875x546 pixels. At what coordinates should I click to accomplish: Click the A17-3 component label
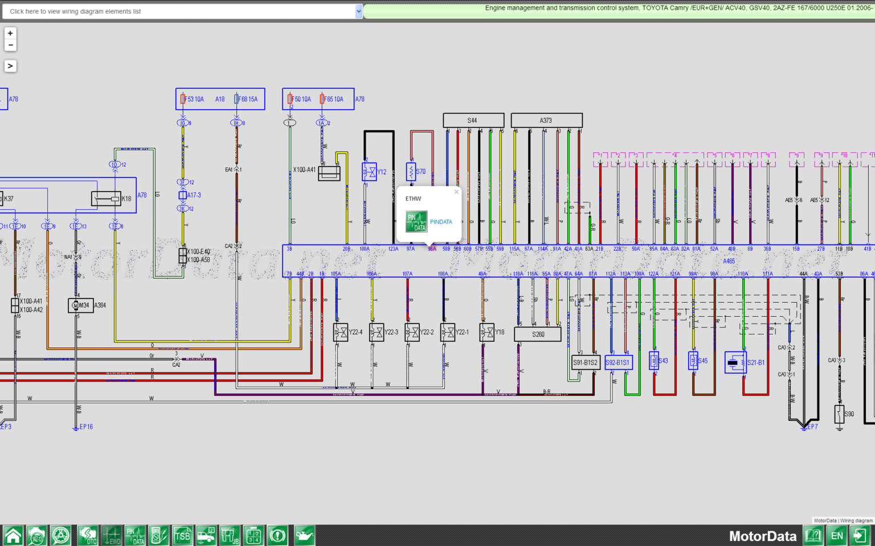coord(194,195)
